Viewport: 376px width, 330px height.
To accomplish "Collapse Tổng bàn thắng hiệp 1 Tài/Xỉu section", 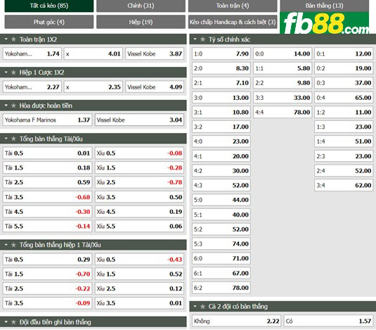I will tap(6, 245).
